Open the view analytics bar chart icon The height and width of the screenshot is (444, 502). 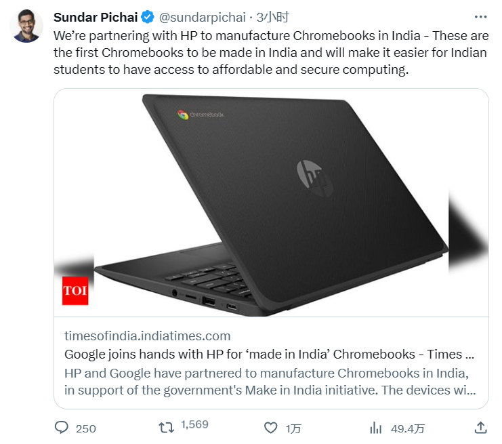(x=375, y=428)
